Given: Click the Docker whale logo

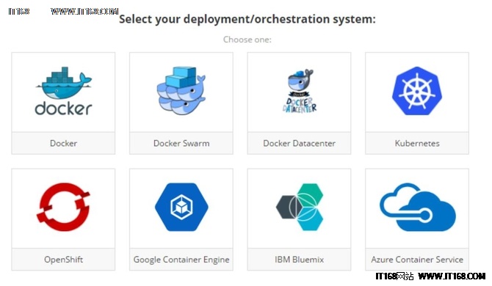Looking at the screenshot, I should point(63,91).
